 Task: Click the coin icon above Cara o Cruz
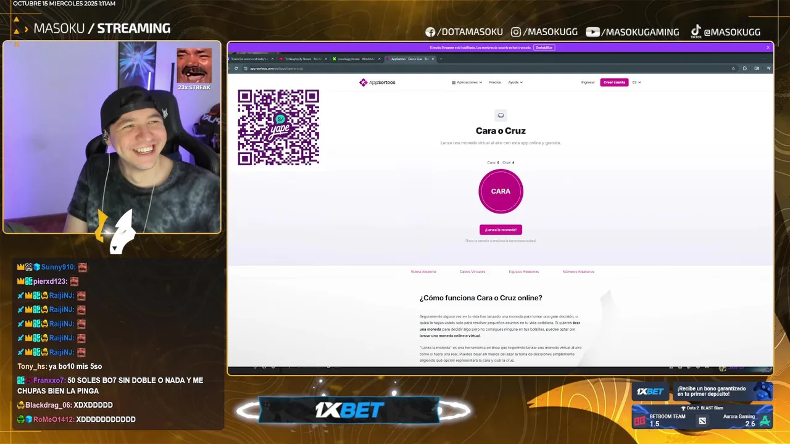501,115
